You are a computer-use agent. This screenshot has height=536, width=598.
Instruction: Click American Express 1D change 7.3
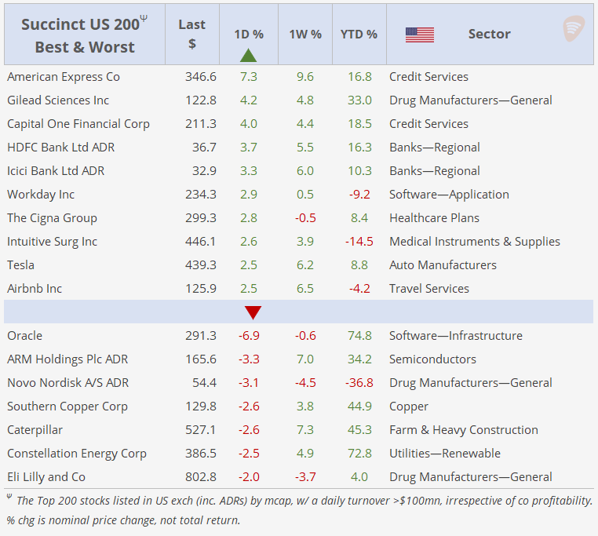coord(249,77)
